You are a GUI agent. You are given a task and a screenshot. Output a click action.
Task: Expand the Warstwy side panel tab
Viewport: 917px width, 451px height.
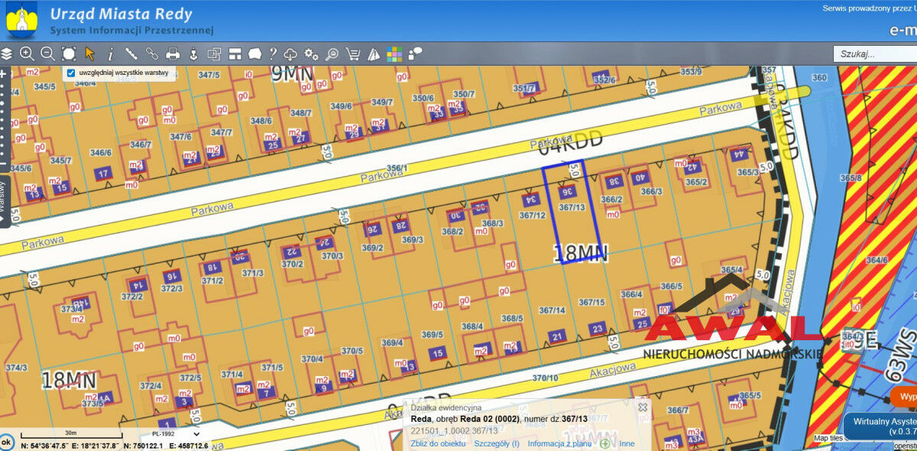point(4,200)
